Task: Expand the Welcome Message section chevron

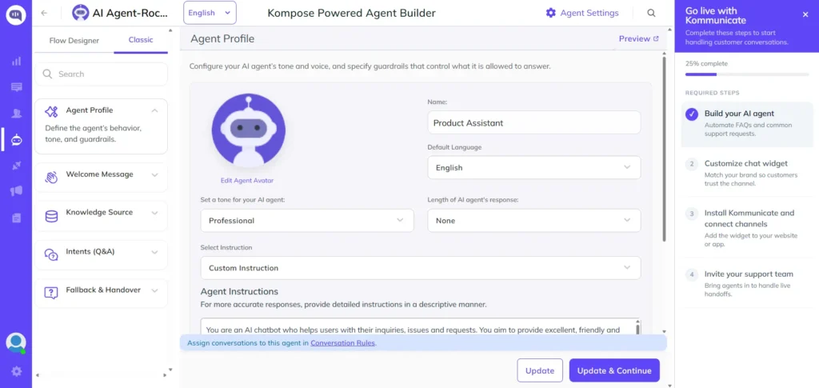Action: [154, 175]
